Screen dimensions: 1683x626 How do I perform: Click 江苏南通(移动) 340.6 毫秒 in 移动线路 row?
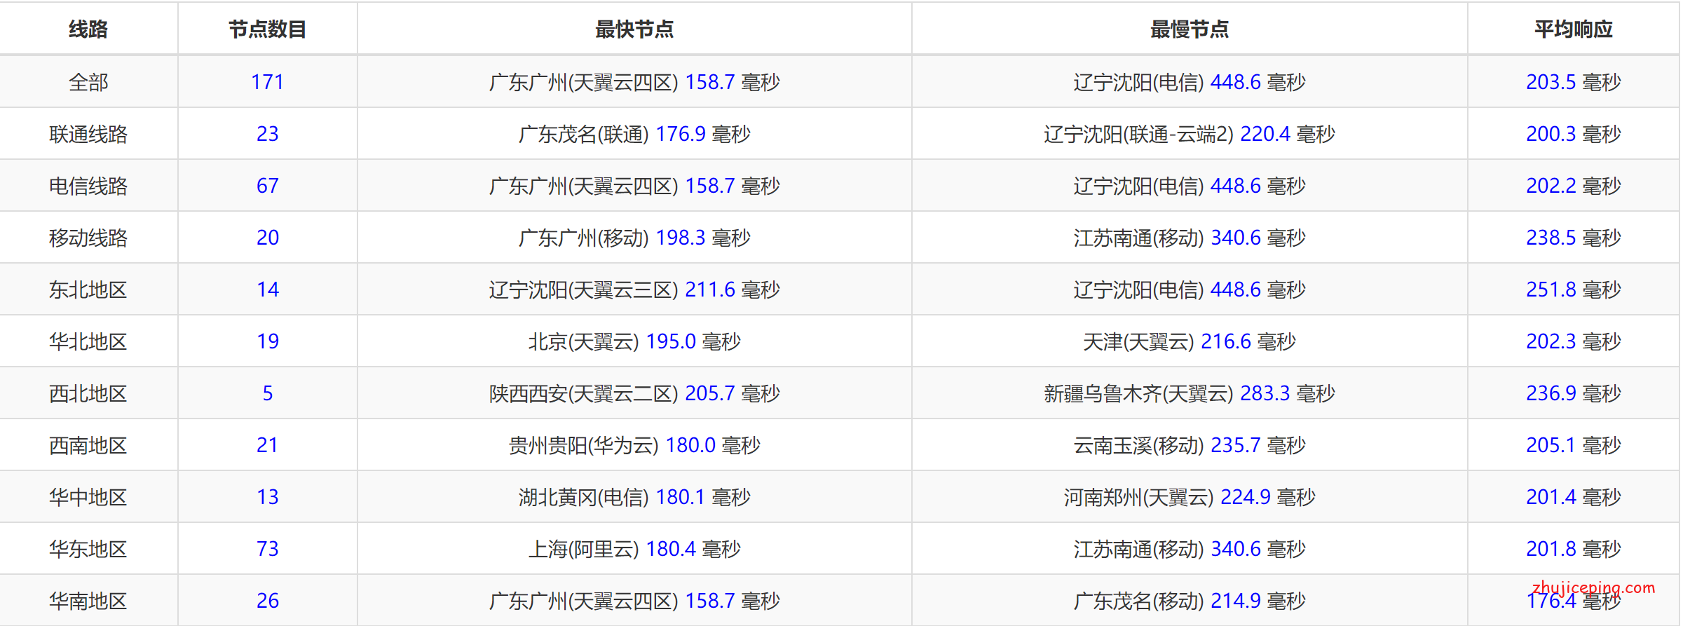click(x=1190, y=238)
